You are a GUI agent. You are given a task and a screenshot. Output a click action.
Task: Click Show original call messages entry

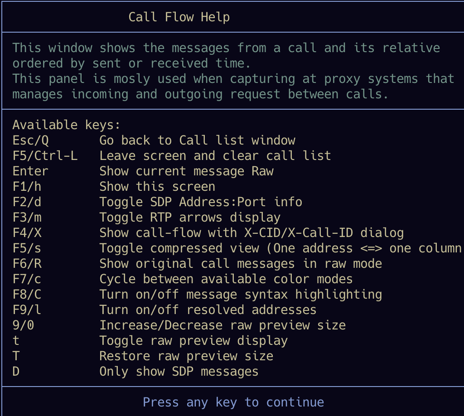coord(241,264)
